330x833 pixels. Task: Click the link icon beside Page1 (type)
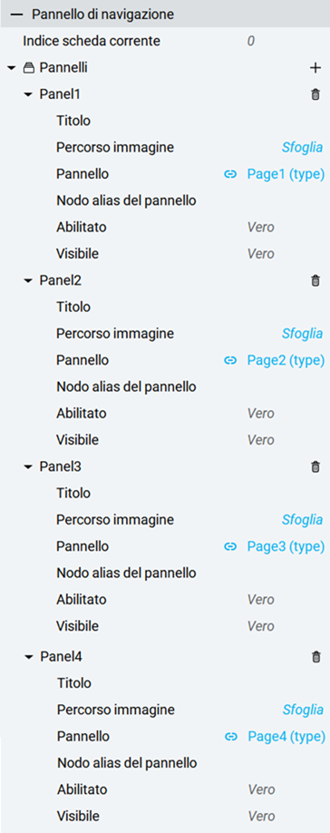(230, 174)
